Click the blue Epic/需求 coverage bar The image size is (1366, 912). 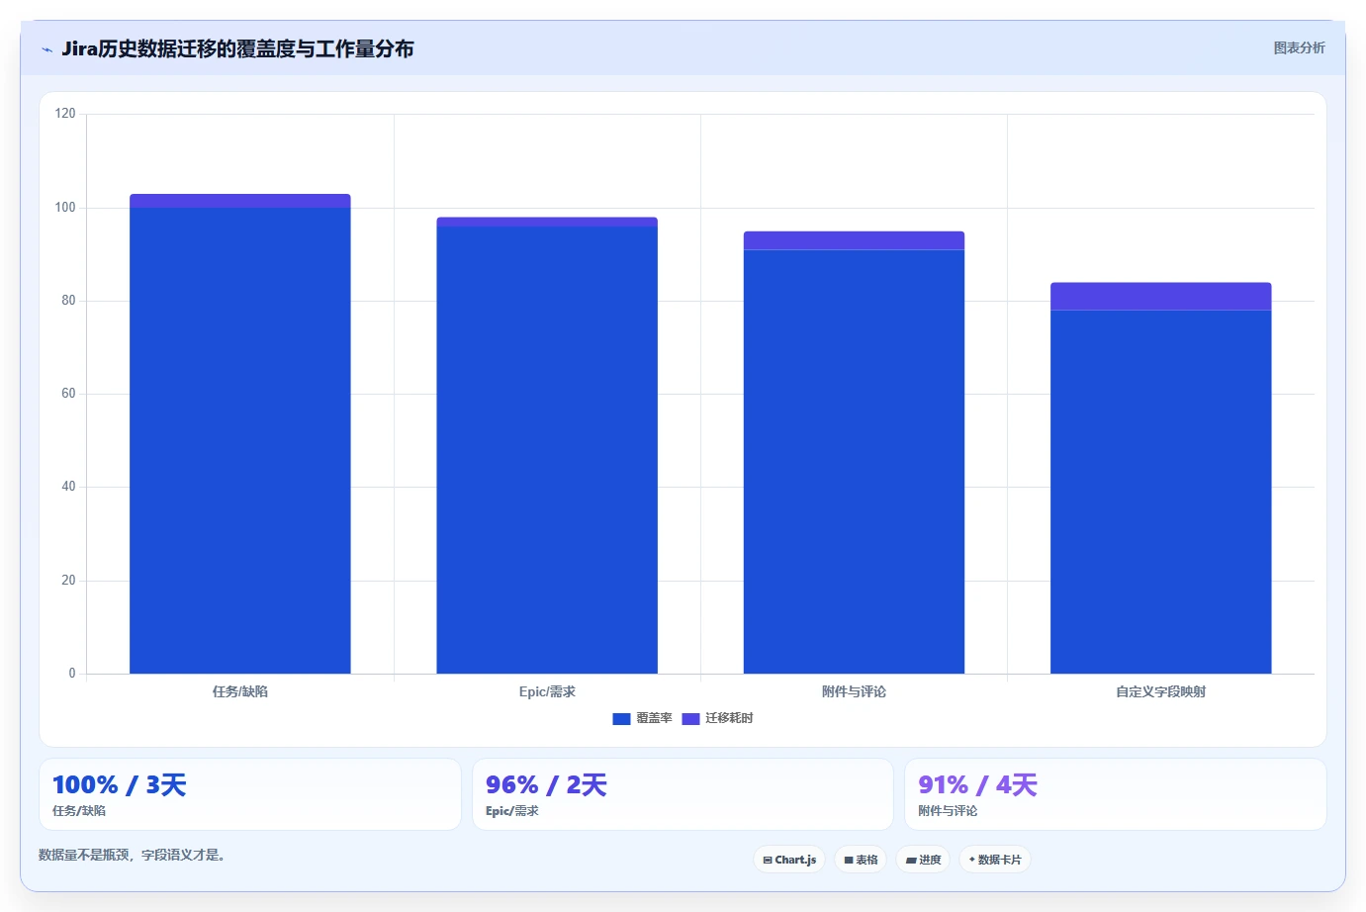point(547,450)
